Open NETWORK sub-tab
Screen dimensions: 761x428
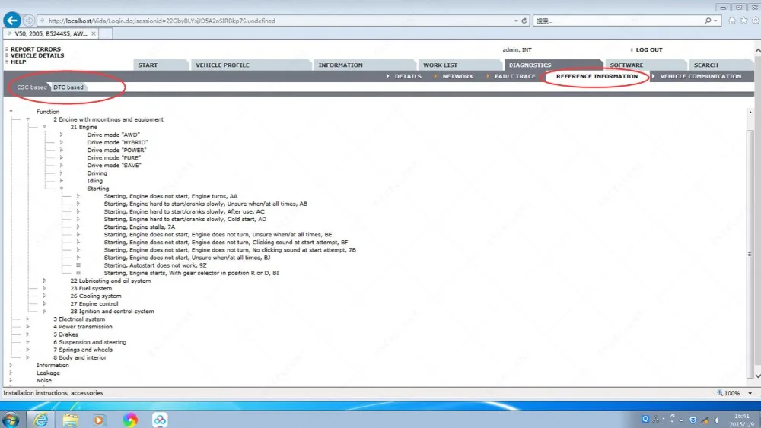click(457, 76)
